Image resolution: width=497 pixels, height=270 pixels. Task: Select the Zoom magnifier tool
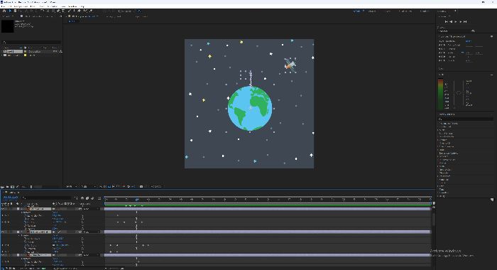(x=20, y=11)
